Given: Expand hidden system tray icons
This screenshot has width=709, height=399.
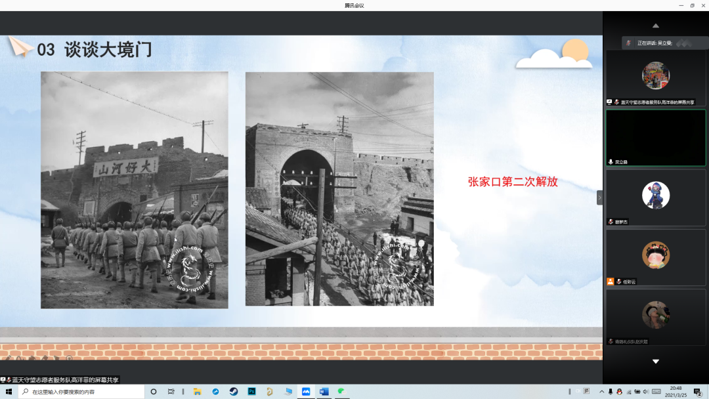Looking at the screenshot, I should pyautogui.click(x=601, y=392).
